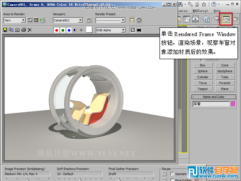Clear the rendered image with the X icon

tap(30, 30)
